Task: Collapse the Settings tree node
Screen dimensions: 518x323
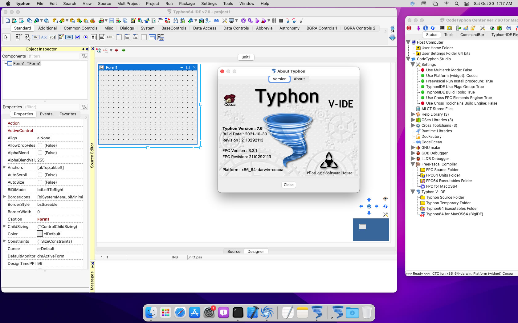Action: (413, 65)
